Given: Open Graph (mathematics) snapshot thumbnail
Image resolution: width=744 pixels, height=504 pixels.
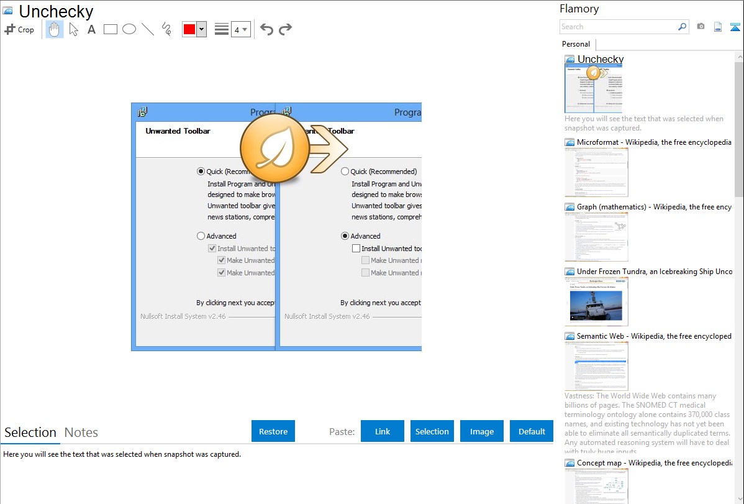Looking at the screenshot, I should coord(596,237).
